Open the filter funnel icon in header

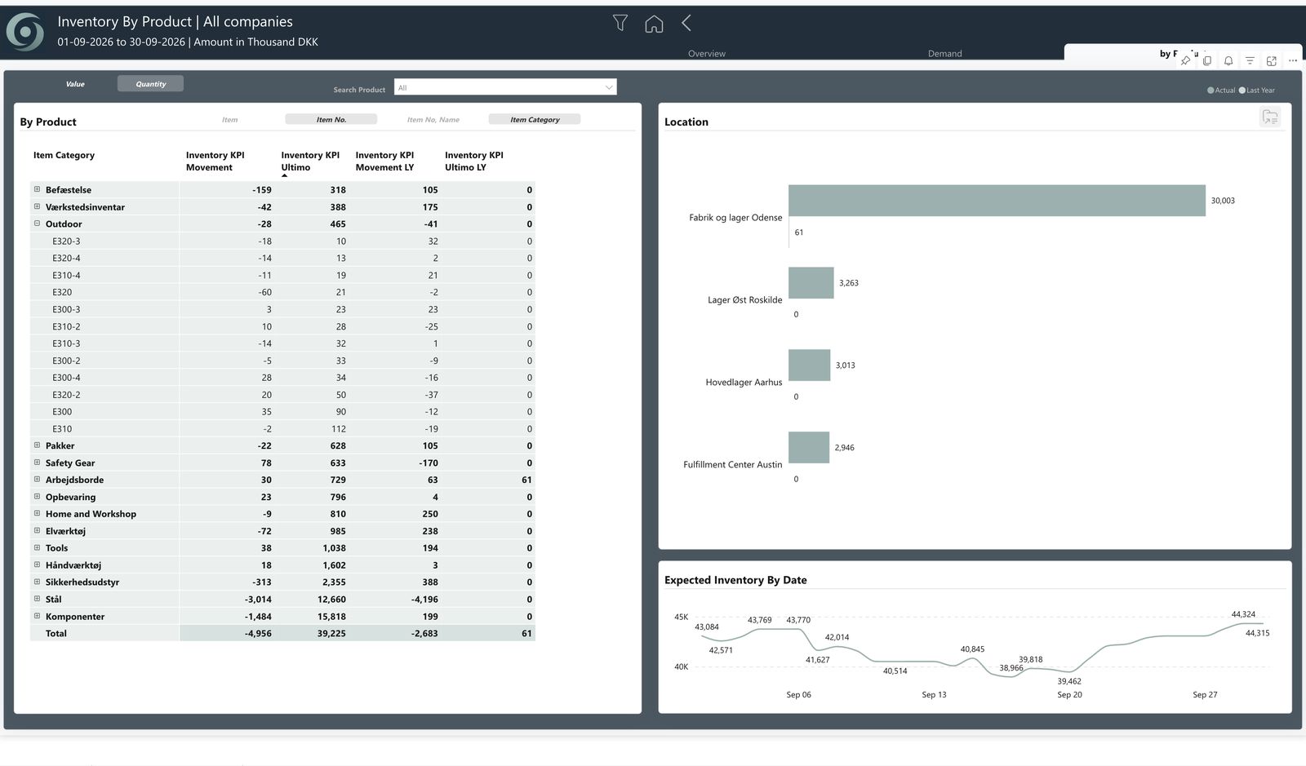coord(620,23)
